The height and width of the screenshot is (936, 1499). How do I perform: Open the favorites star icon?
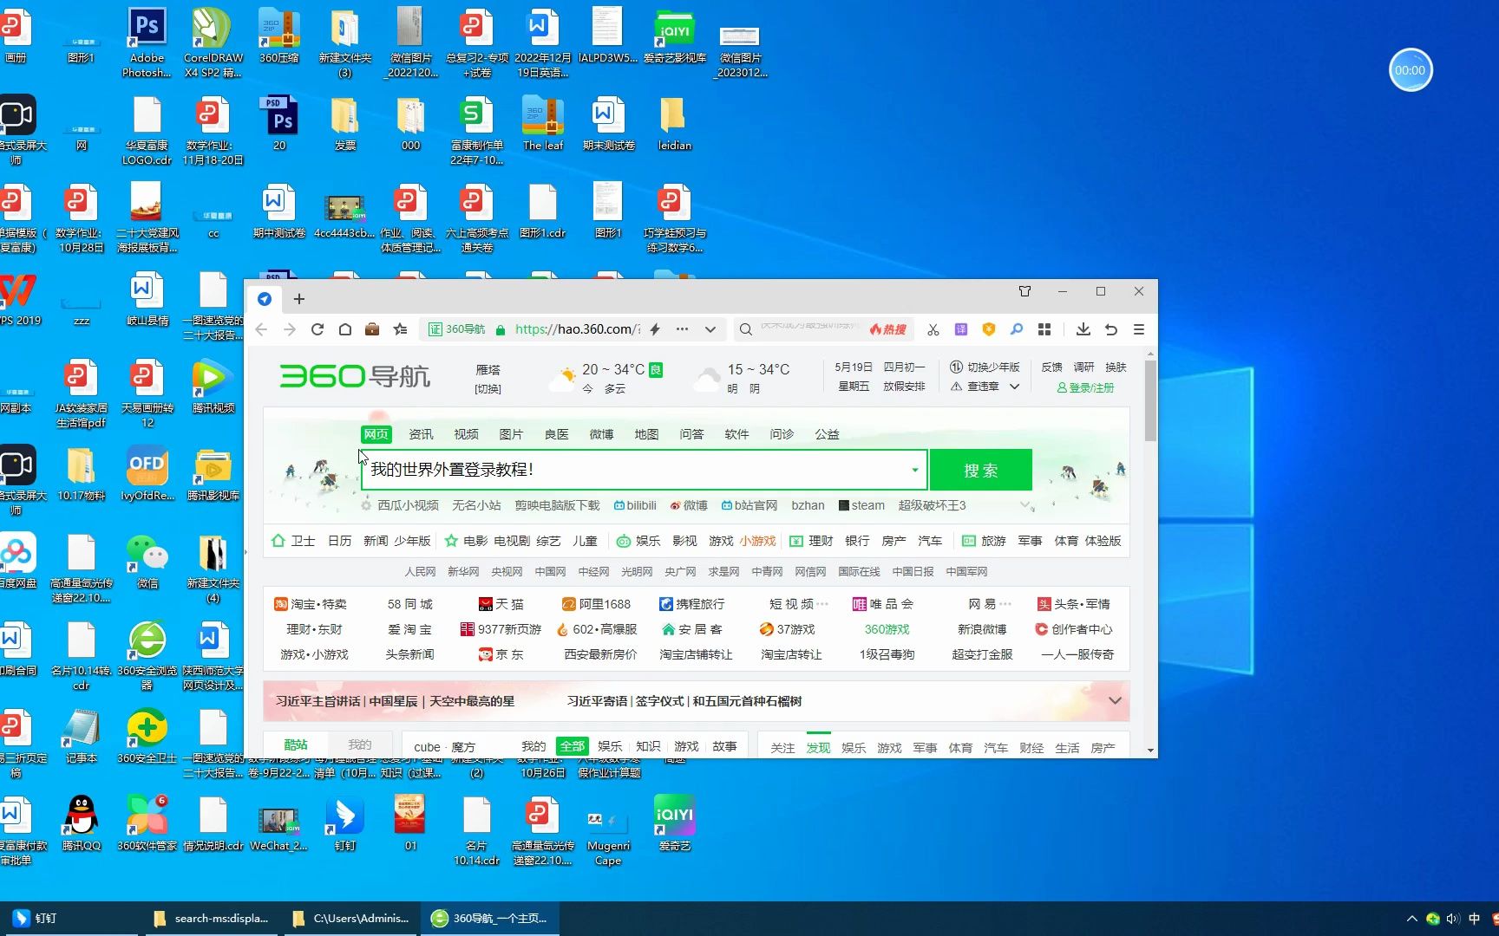point(400,329)
